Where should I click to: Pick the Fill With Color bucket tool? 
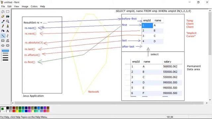pos(8,17)
